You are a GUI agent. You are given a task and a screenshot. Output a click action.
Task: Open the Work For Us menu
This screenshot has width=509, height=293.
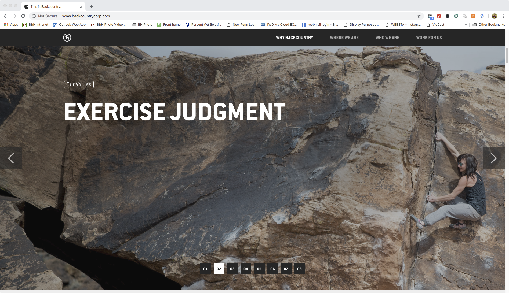click(x=429, y=38)
